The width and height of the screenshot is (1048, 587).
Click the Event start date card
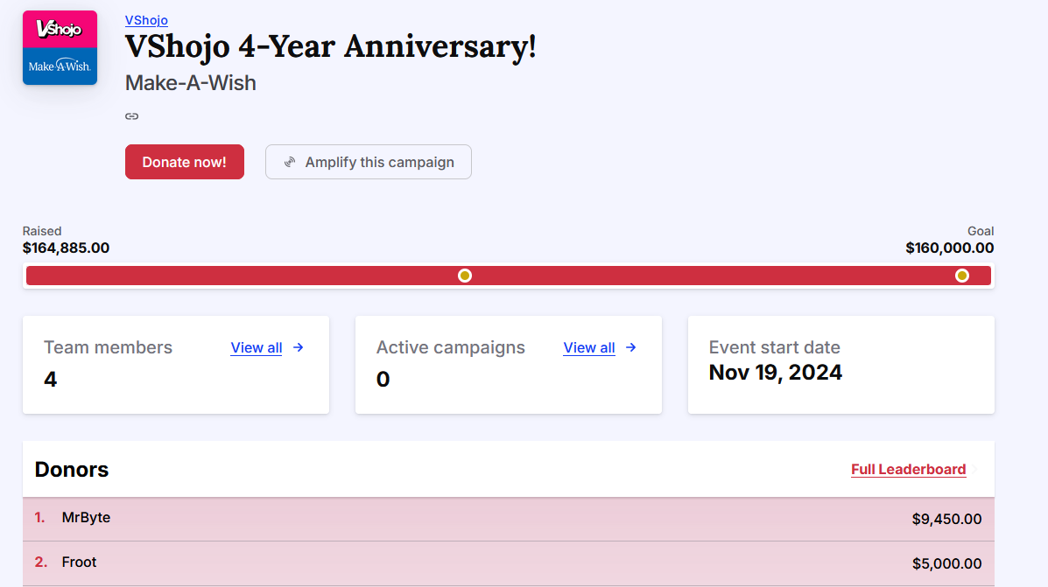(841, 364)
